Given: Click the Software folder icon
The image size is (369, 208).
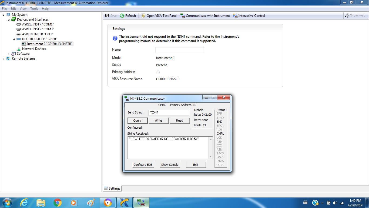Looking at the screenshot, I should pyautogui.click(x=14, y=54).
